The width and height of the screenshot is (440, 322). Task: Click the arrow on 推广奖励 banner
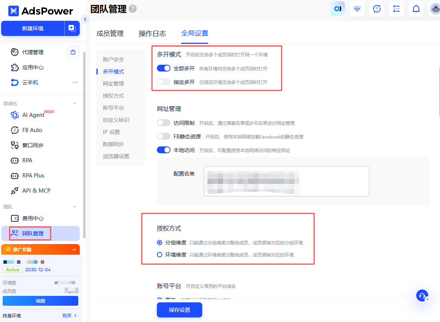74,249
